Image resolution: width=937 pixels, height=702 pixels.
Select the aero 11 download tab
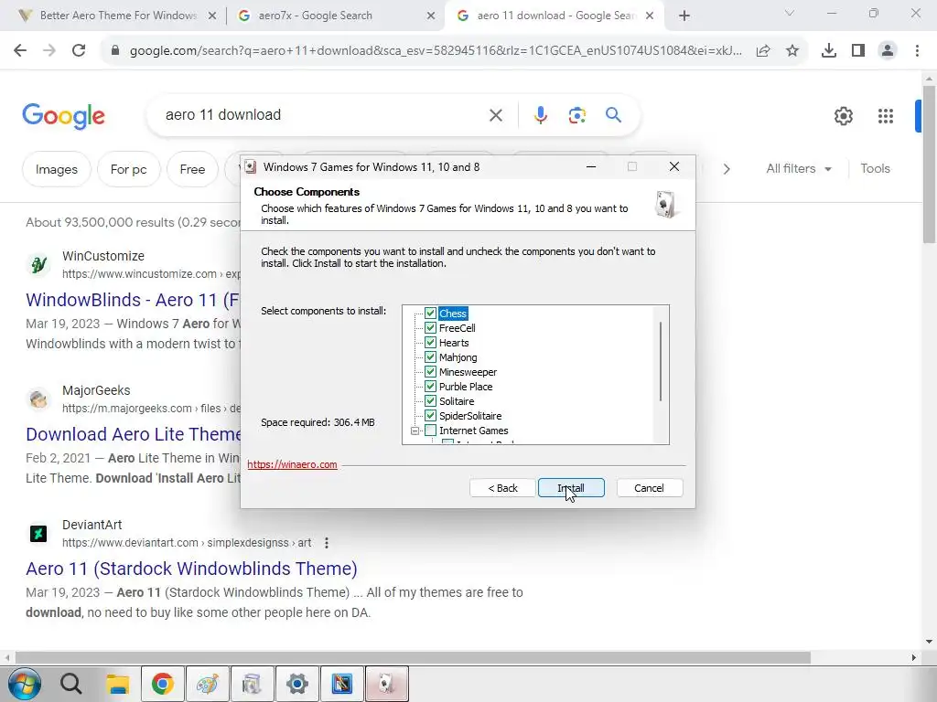pos(556,16)
